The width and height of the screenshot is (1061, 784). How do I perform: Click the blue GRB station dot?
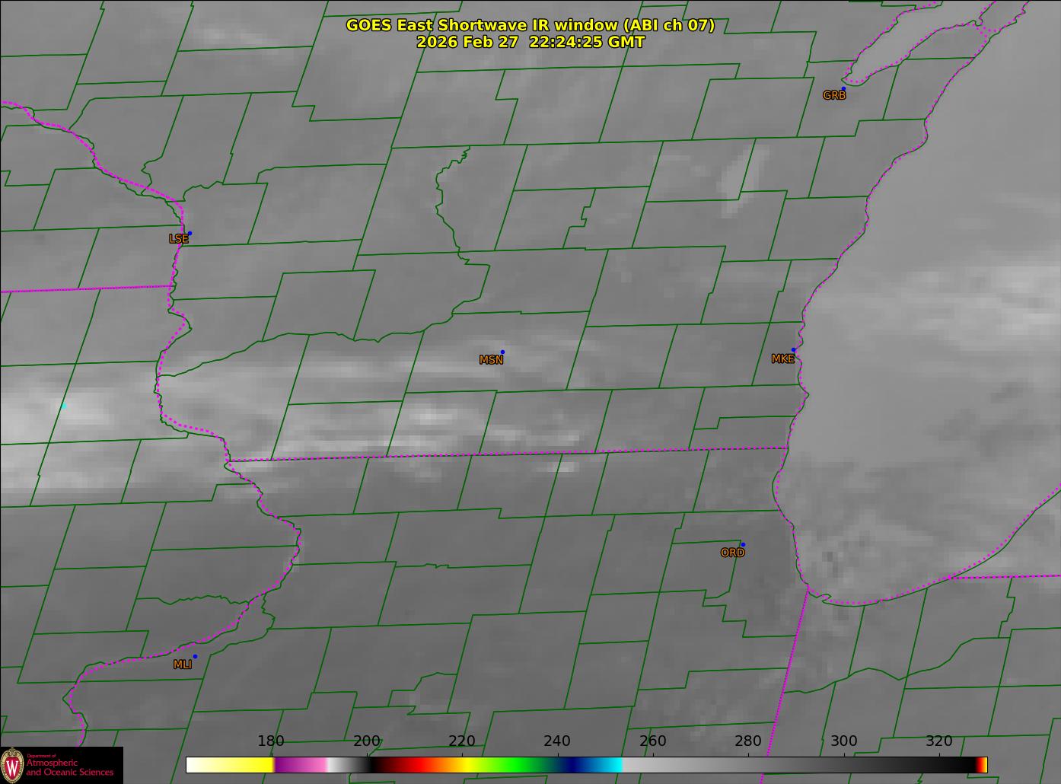pos(843,89)
